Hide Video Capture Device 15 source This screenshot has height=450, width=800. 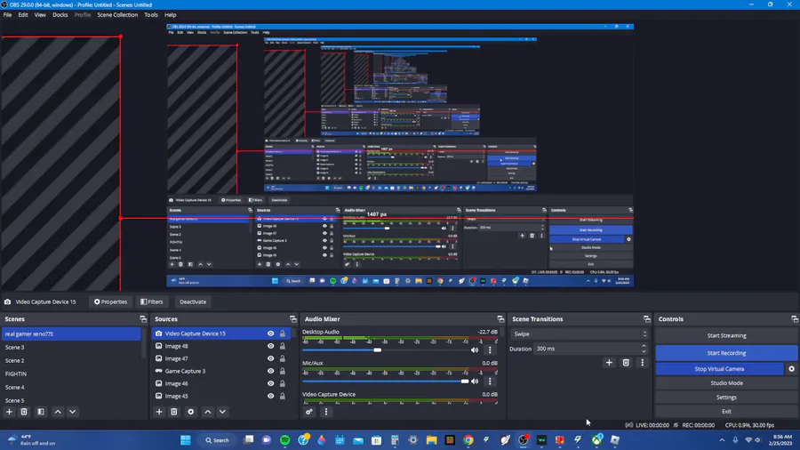[270, 333]
